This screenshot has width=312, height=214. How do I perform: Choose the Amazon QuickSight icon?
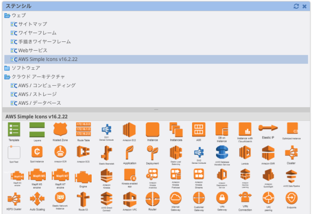(x=268, y=175)
